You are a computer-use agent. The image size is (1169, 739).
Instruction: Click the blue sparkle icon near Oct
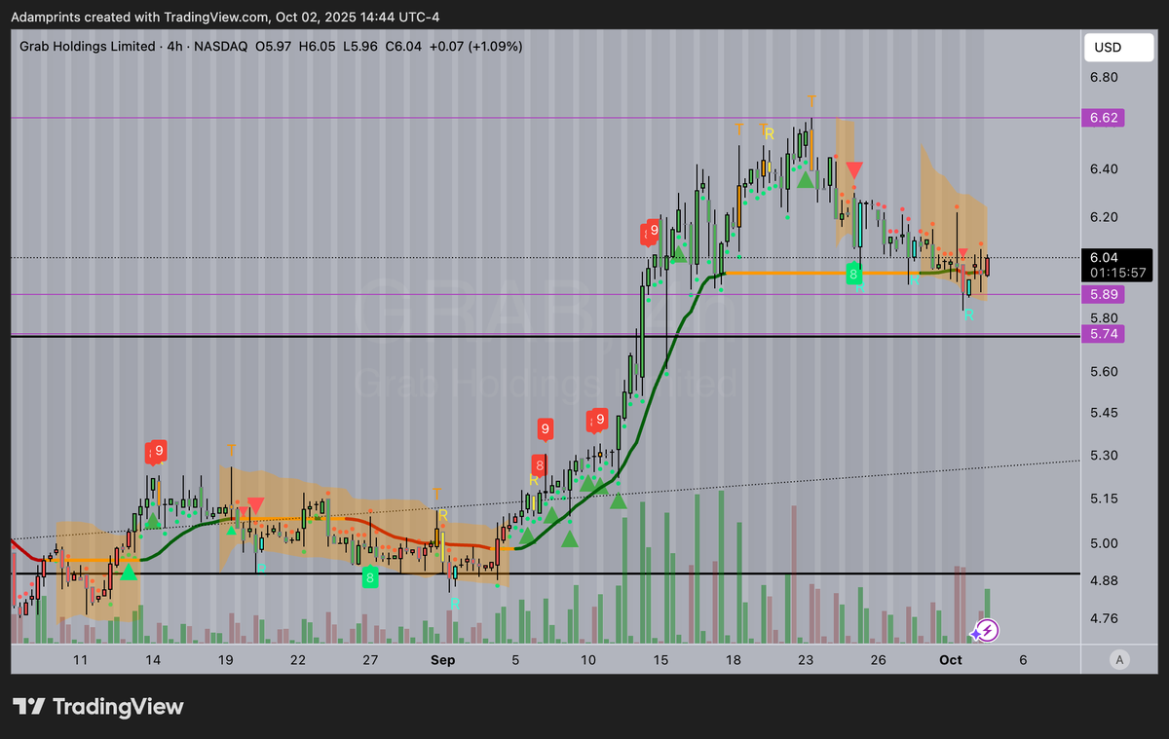(975, 635)
